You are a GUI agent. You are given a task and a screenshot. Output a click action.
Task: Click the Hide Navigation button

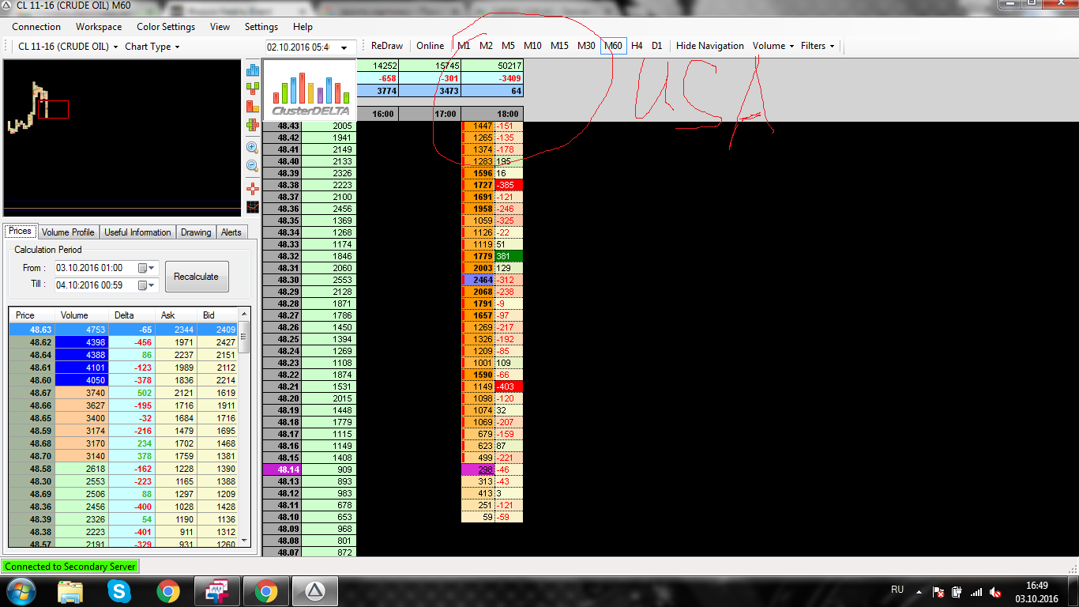(710, 46)
